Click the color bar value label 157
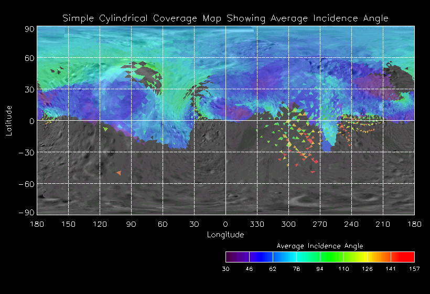Image resolution: width=430 pixels, height=294 pixels. click(x=414, y=269)
